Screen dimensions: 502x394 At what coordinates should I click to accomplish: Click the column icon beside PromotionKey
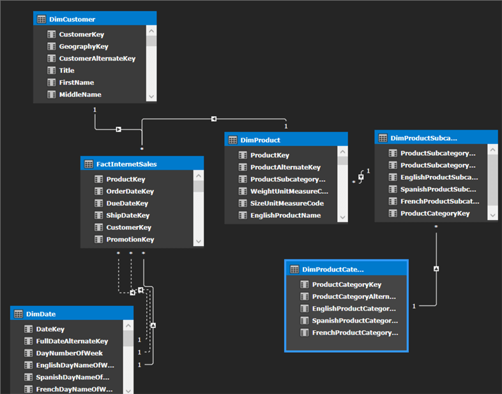(x=98, y=239)
